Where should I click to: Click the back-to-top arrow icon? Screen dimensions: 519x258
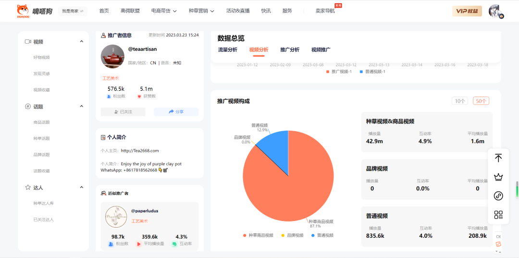click(498, 158)
